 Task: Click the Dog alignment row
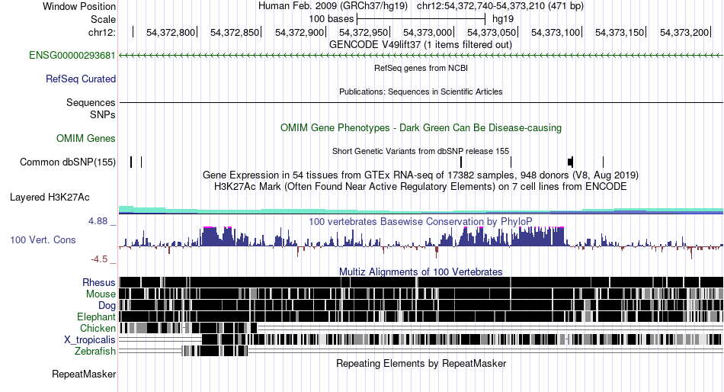tap(421, 305)
